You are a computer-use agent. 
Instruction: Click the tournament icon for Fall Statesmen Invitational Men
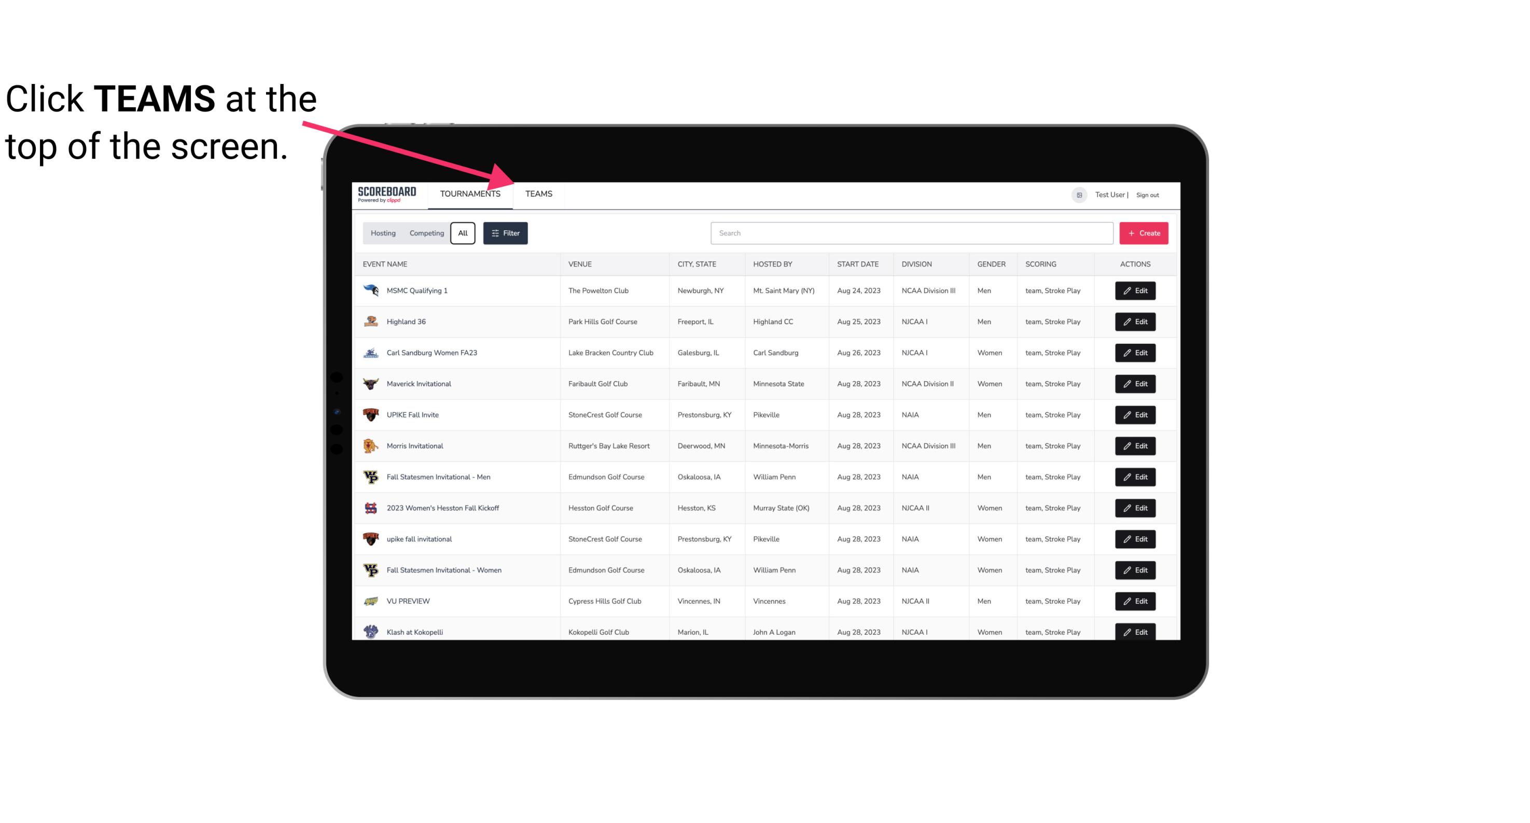371,477
